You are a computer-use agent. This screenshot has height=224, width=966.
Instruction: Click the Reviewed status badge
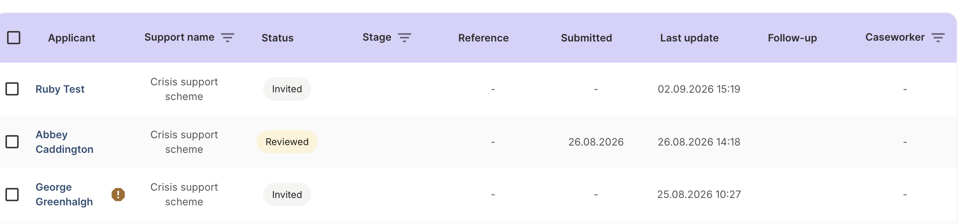point(287,141)
